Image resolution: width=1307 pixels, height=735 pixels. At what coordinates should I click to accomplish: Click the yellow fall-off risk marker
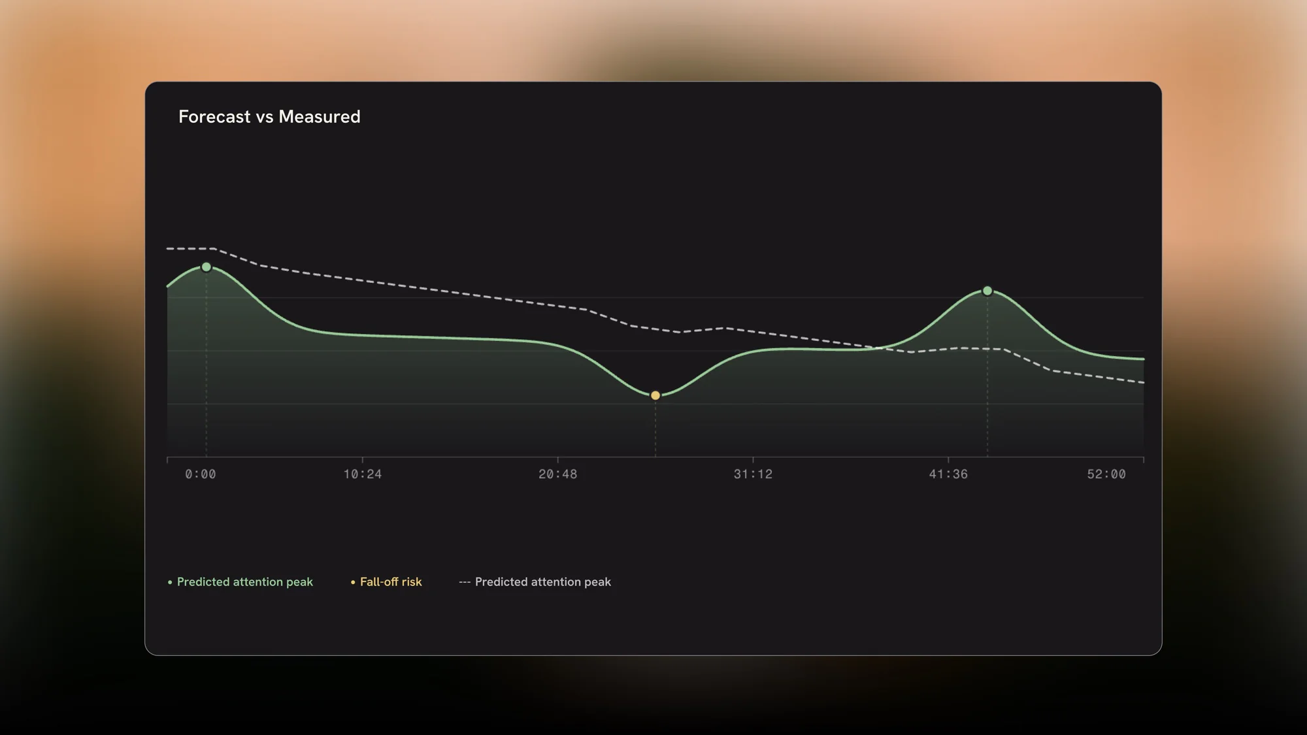[x=655, y=395]
